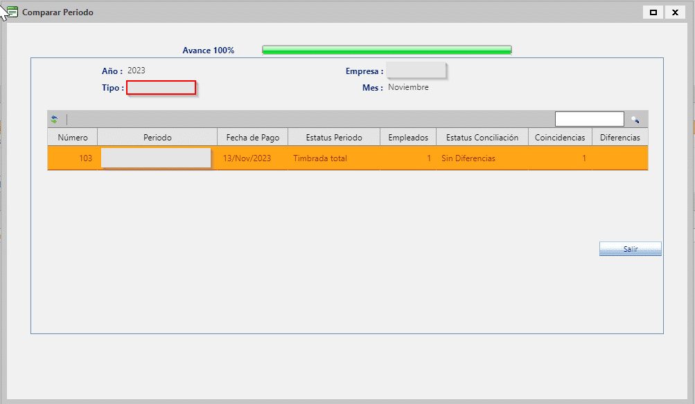Sort by Fecha de Pago column
The height and width of the screenshot is (404, 695).
click(252, 138)
